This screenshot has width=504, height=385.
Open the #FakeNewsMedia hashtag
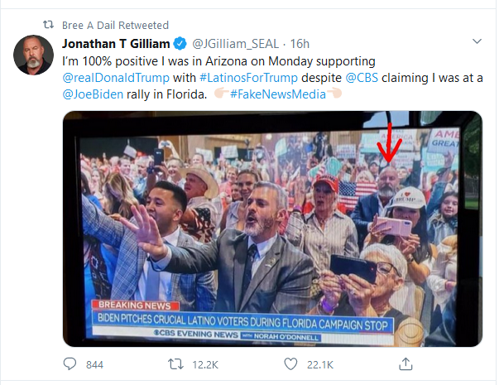(276, 93)
